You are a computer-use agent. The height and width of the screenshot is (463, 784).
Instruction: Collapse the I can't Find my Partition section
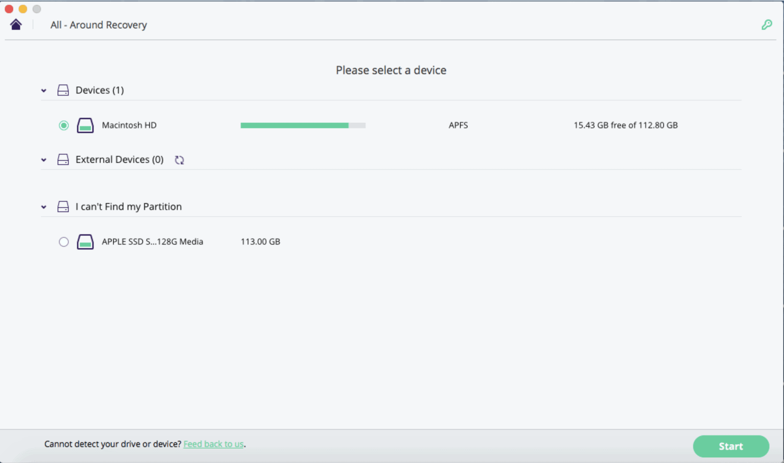tap(44, 207)
